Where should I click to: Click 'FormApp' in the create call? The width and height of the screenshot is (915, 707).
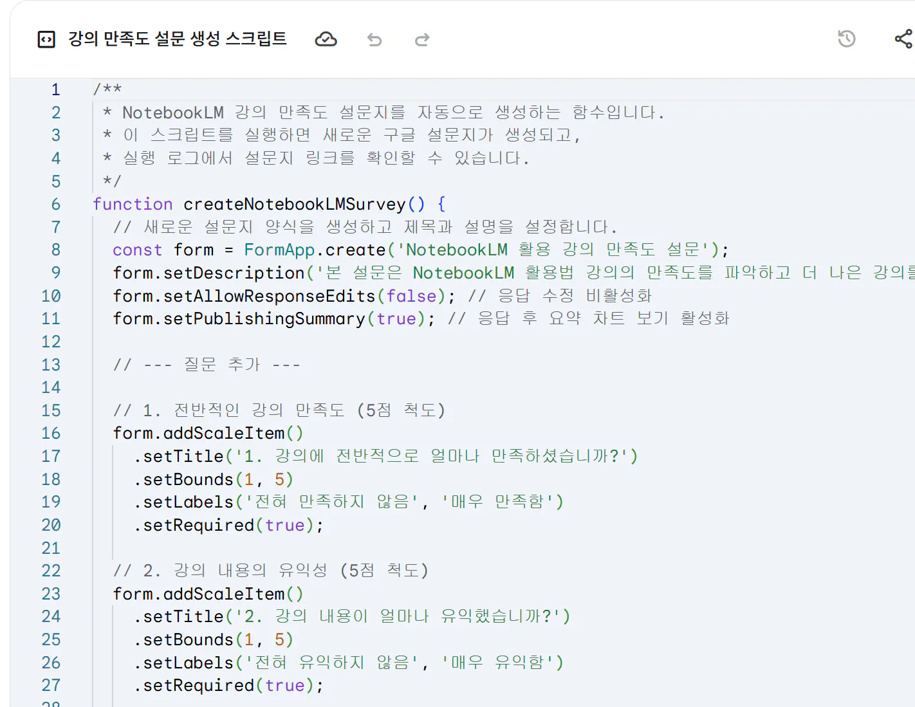[x=279, y=250]
